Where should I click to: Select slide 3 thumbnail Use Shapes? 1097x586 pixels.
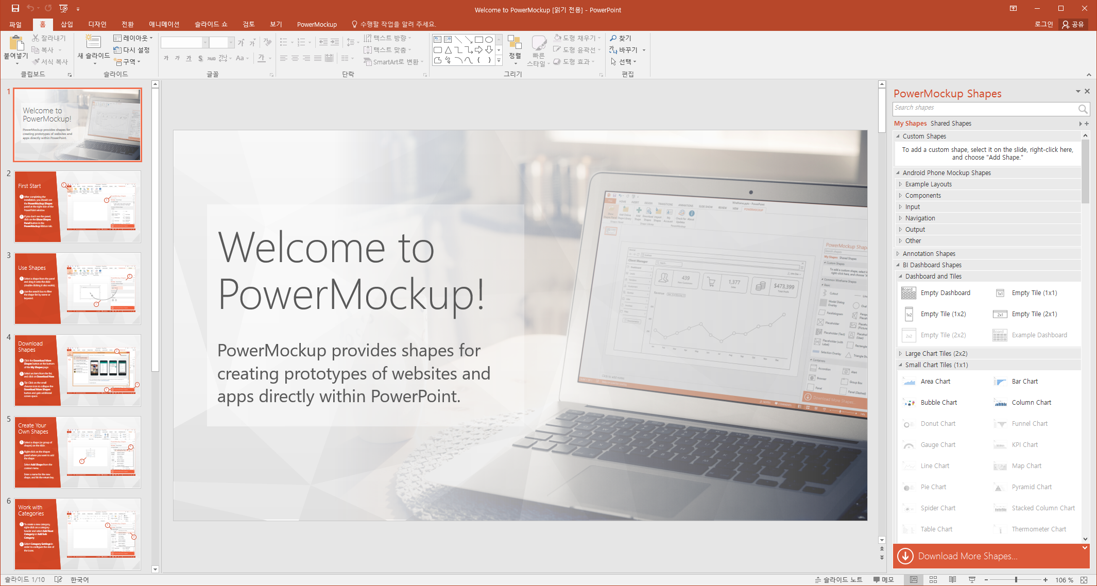(x=77, y=289)
